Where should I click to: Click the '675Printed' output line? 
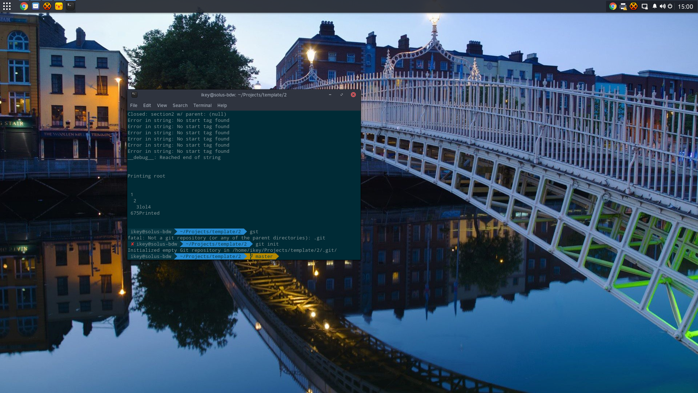145,213
